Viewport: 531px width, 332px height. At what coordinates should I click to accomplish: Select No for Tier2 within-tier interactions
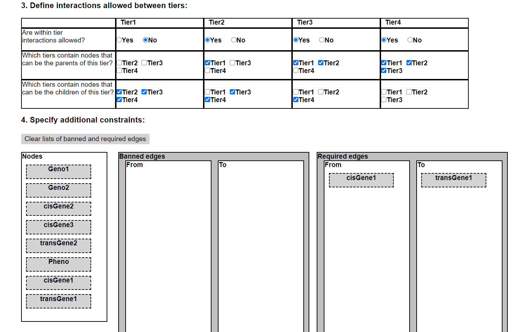(x=234, y=40)
